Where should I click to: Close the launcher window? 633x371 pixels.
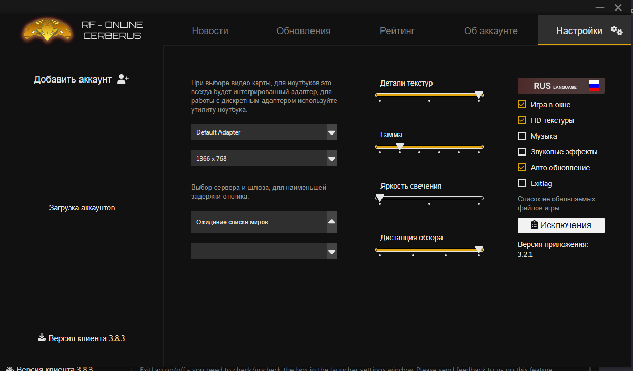click(x=618, y=8)
